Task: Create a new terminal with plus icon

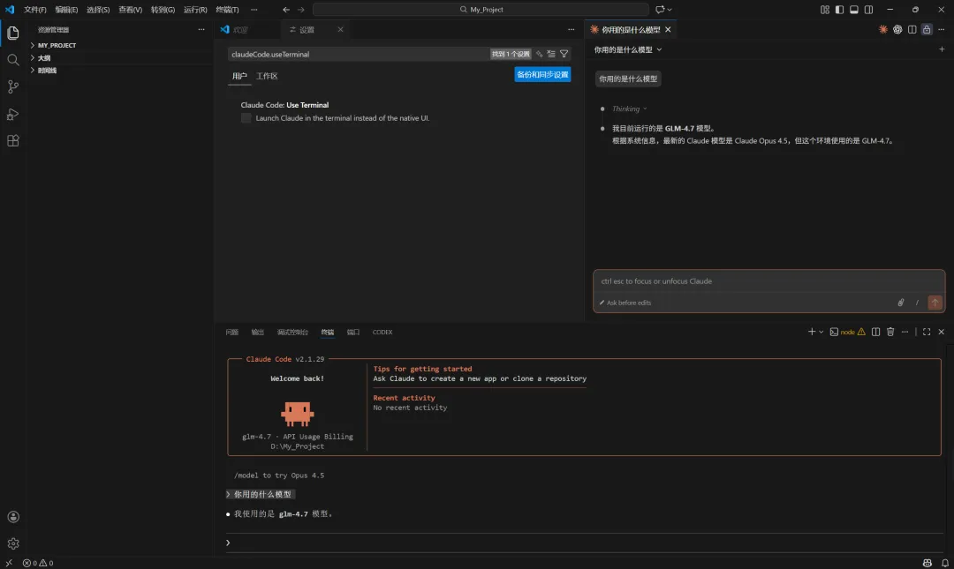Action: tap(811, 332)
